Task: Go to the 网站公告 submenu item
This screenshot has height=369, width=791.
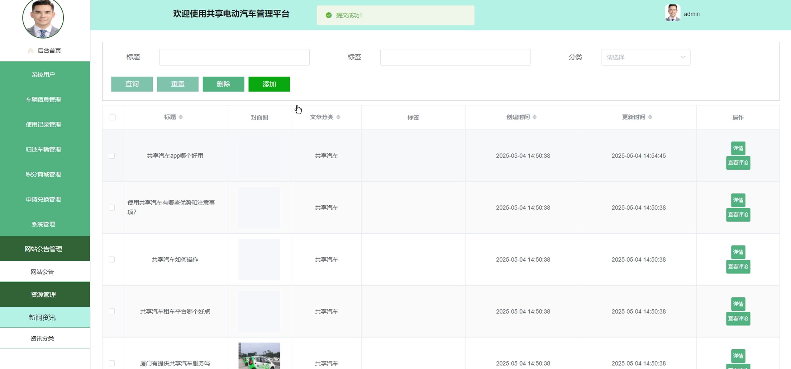Action: pos(42,272)
